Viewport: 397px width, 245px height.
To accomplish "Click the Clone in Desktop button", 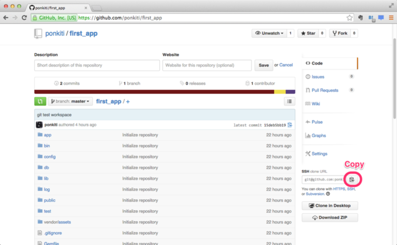I will tap(330, 206).
